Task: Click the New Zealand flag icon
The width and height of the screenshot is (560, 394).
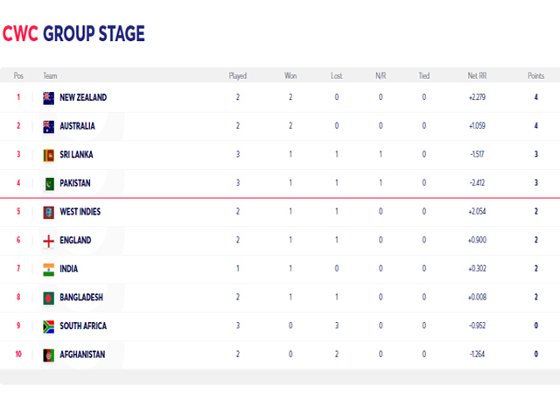Action: point(49,98)
